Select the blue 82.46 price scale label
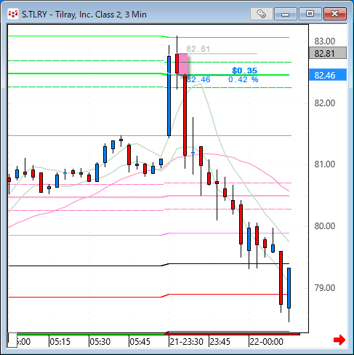Viewport: 354px width, 355px height. (328, 75)
